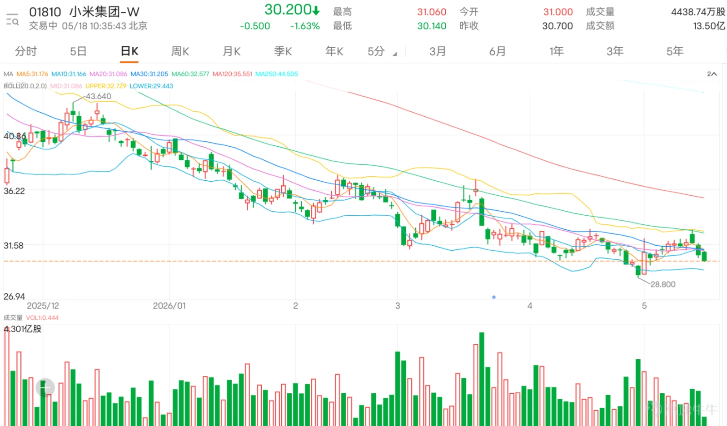
Task: Click the day high value 31.060
Action: coord(432,12)
